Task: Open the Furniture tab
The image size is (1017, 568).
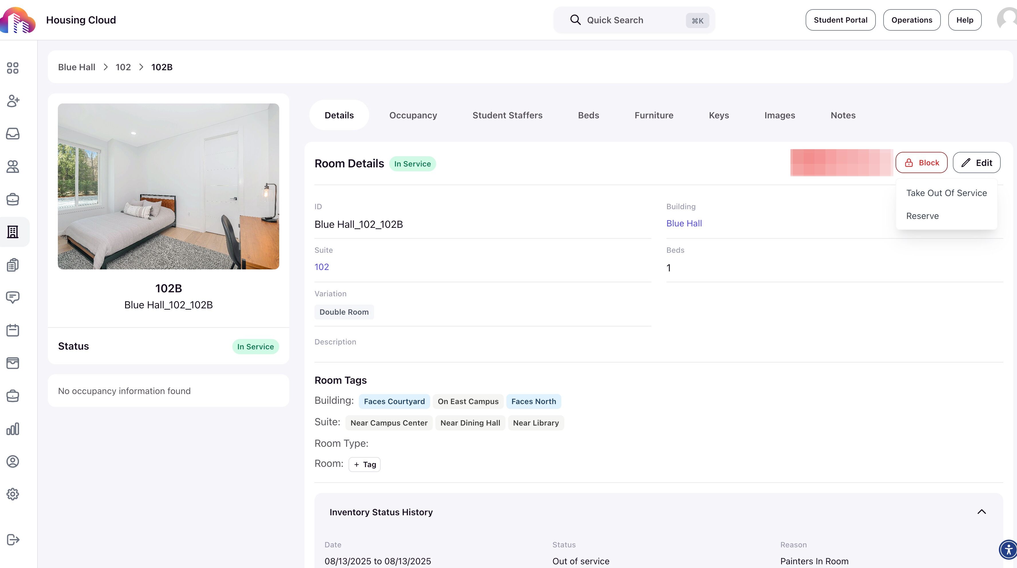Action: point(654,115)
